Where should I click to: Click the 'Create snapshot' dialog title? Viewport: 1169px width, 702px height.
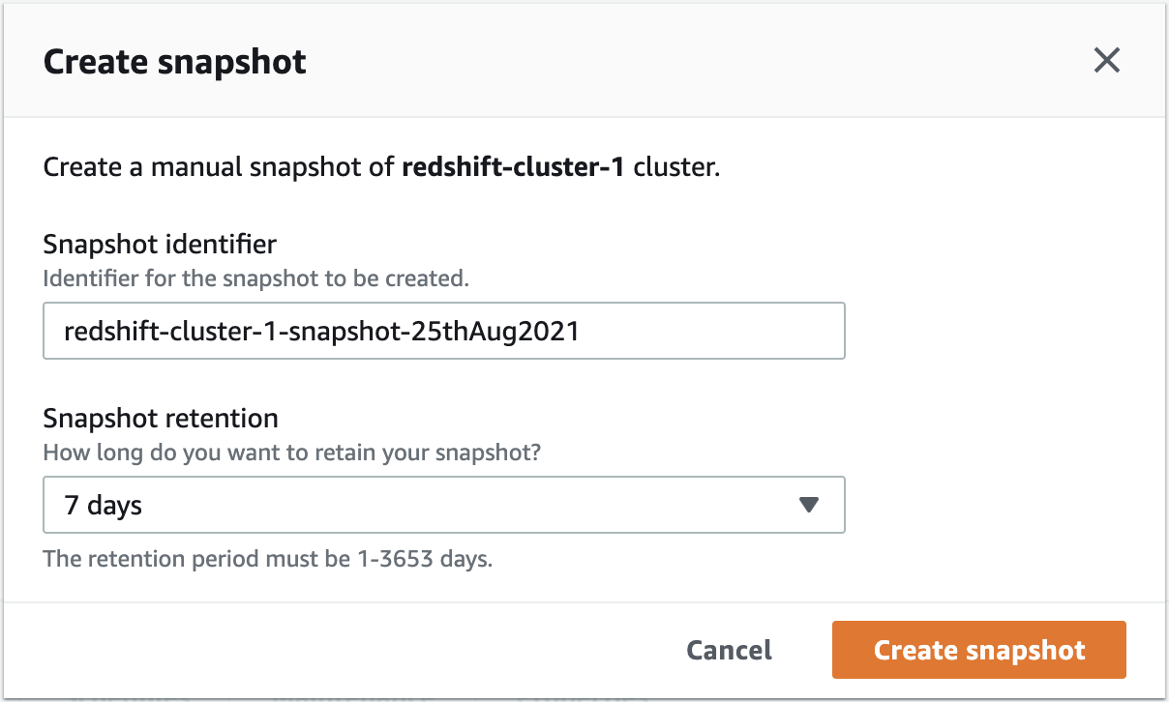[175, 62]
